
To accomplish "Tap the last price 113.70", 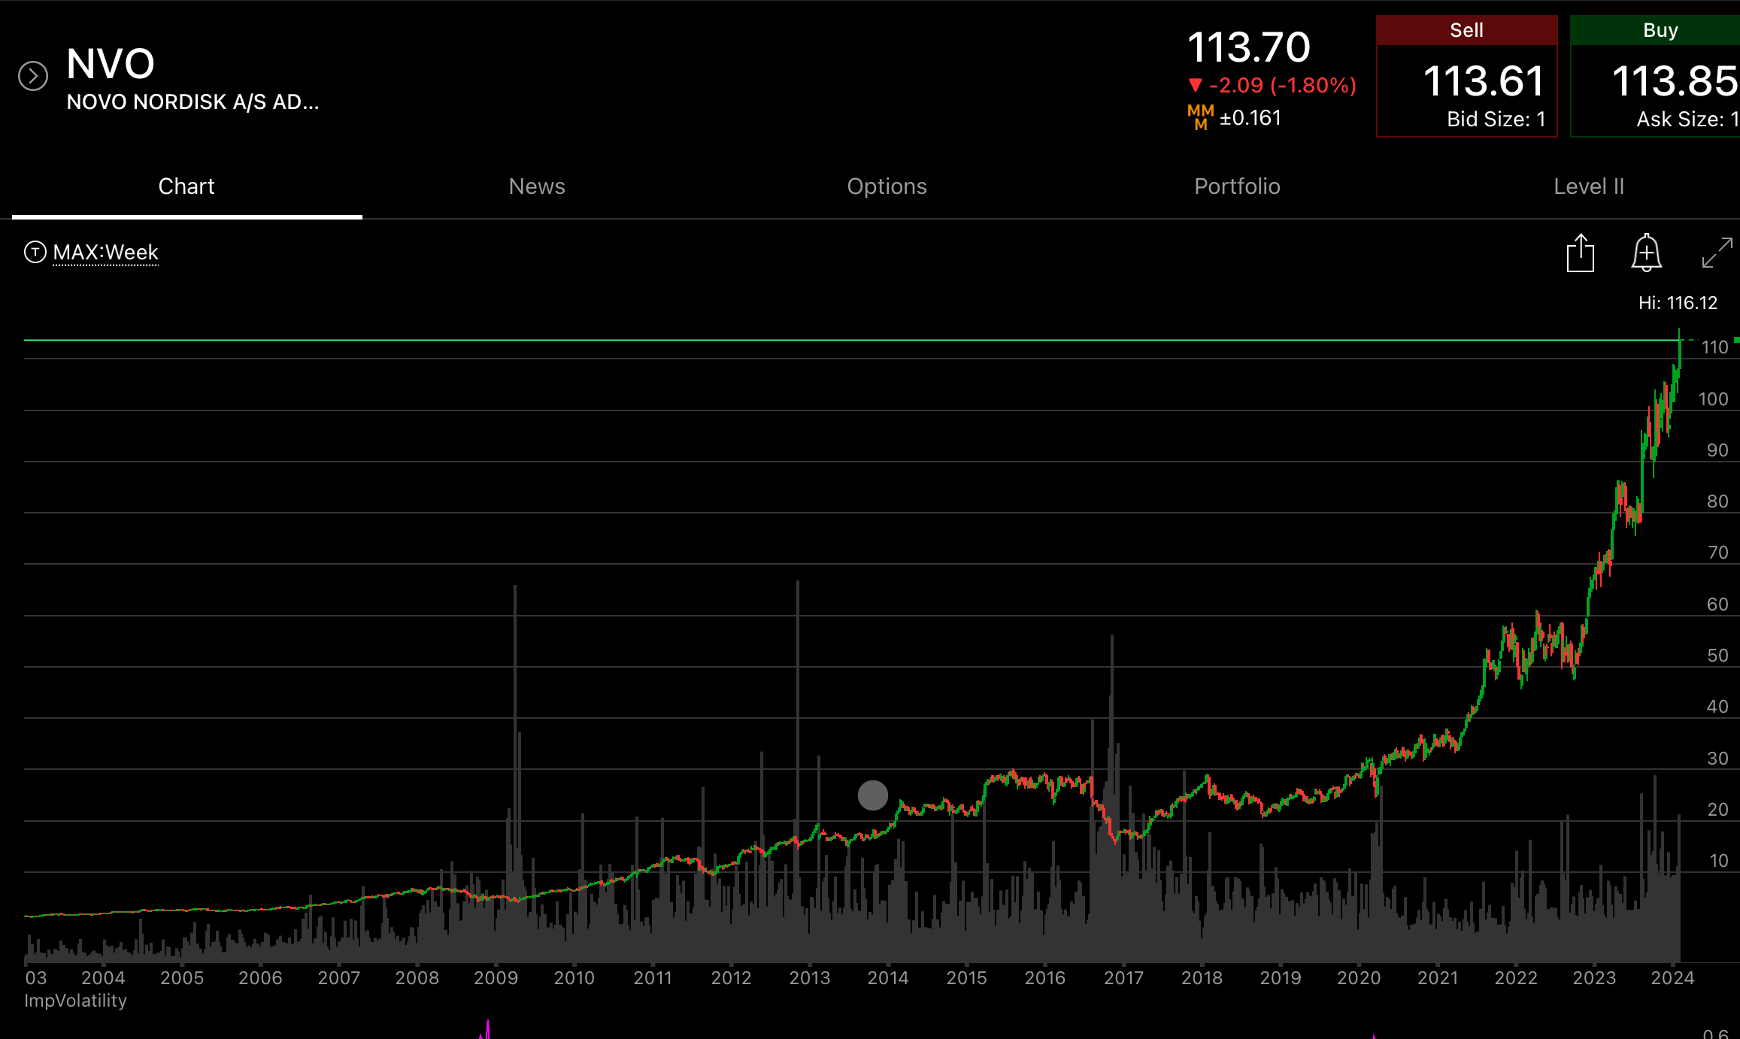I will pos(1249,47).
